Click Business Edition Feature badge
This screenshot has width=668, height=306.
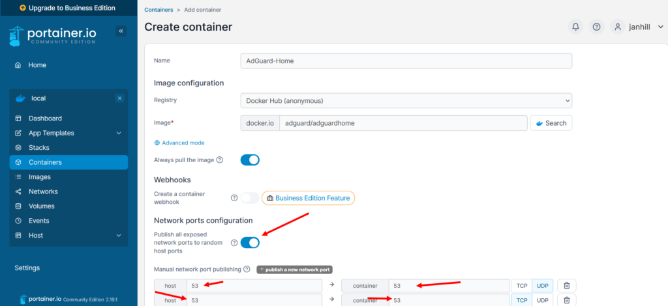point(308,198)
